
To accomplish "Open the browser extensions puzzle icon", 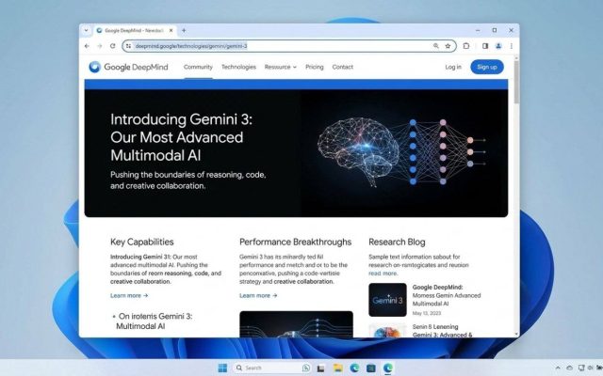I will pos(465,46).
